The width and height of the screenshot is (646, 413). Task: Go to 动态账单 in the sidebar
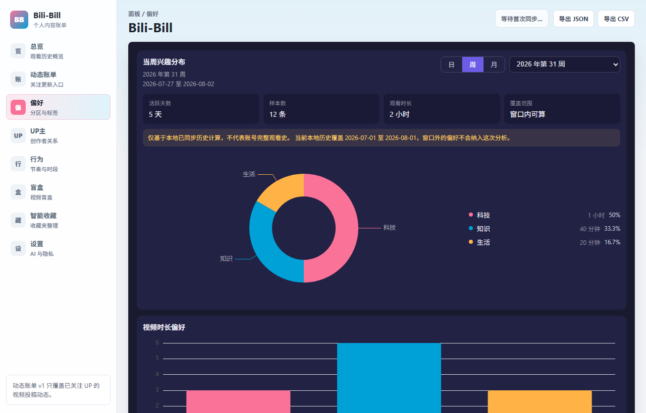tap(58, 79)
